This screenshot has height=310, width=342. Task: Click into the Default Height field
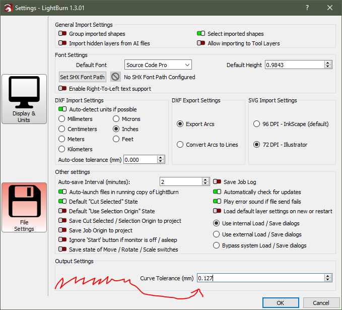coord(295,65)
